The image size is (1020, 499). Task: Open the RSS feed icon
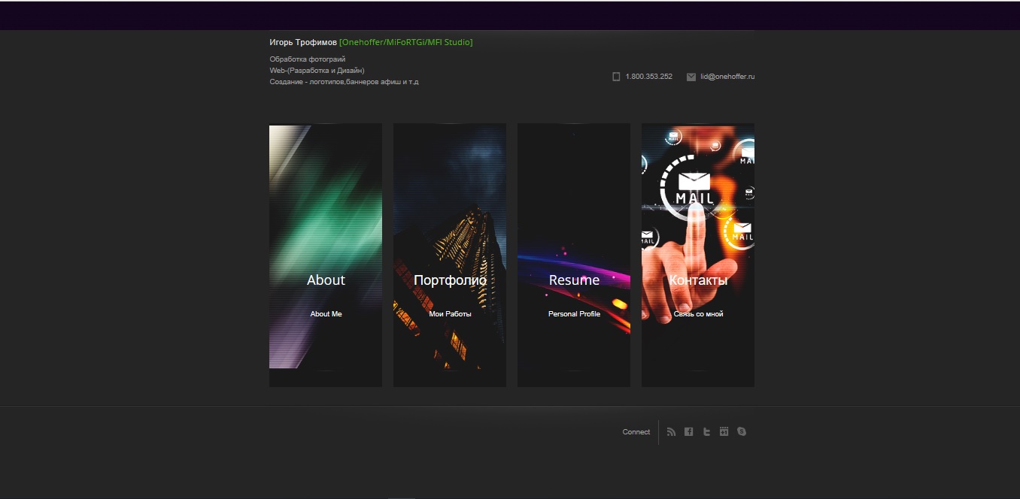pyautogui.click(x=671, y=432)
